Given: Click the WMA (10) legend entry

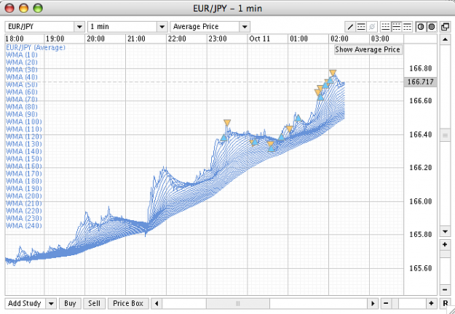Looking at the screenshot, I should (22, 55).
